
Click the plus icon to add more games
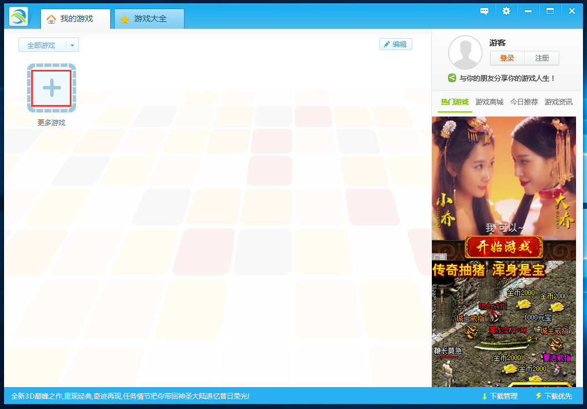[x=51, y=88]
